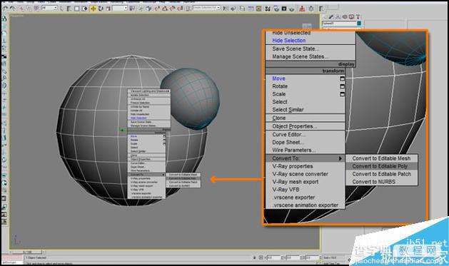
Task: Click the Mirror tool icon
Action: [x=226, y=9]
